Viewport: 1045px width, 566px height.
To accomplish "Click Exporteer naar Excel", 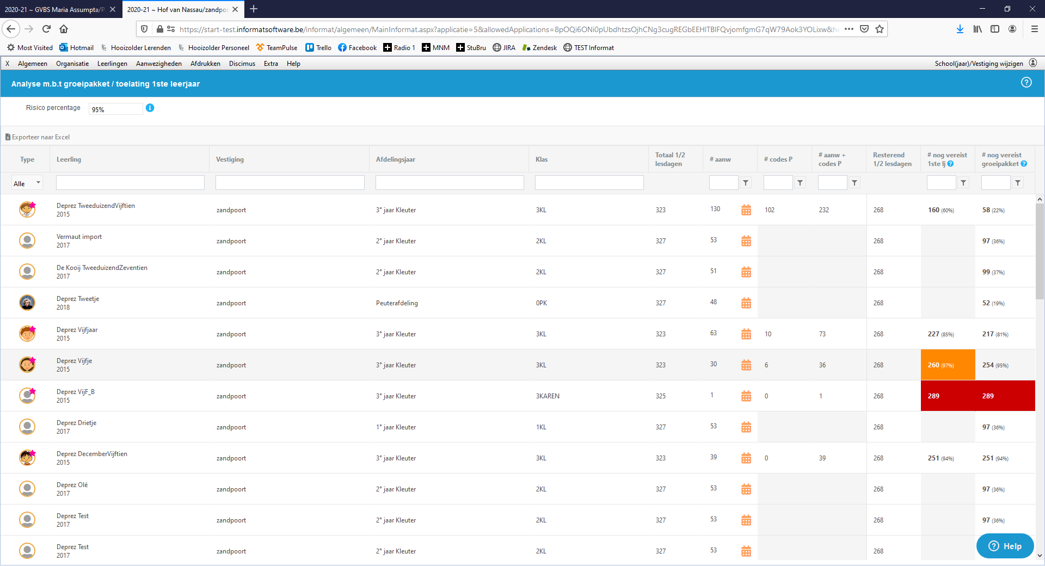I will pos(38,137).
